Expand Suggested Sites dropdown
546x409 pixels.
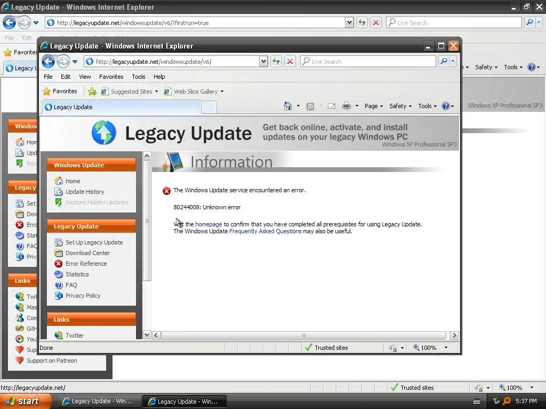pos(156,92)
